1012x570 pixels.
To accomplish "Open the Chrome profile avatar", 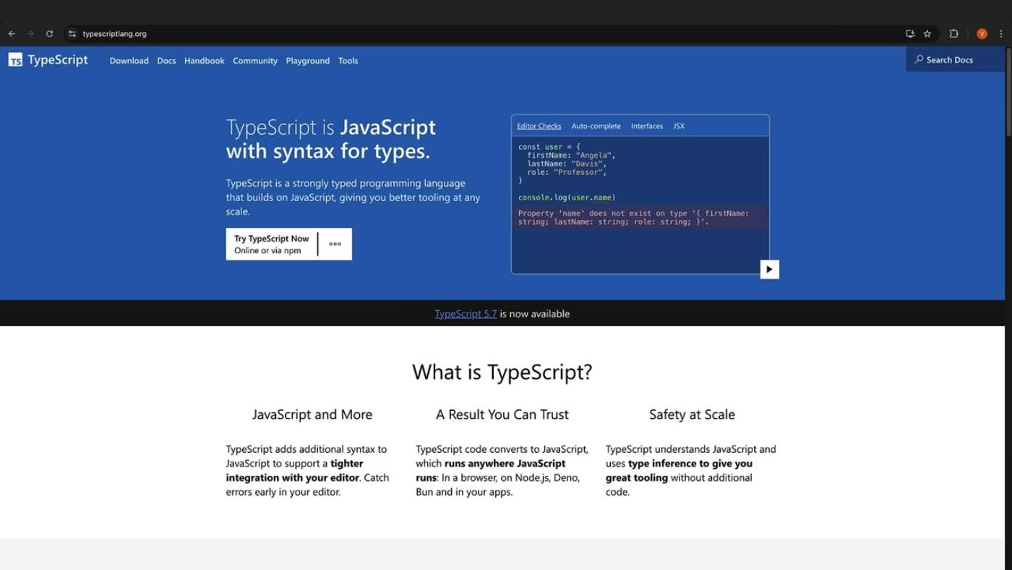I will tap(982, 34).
